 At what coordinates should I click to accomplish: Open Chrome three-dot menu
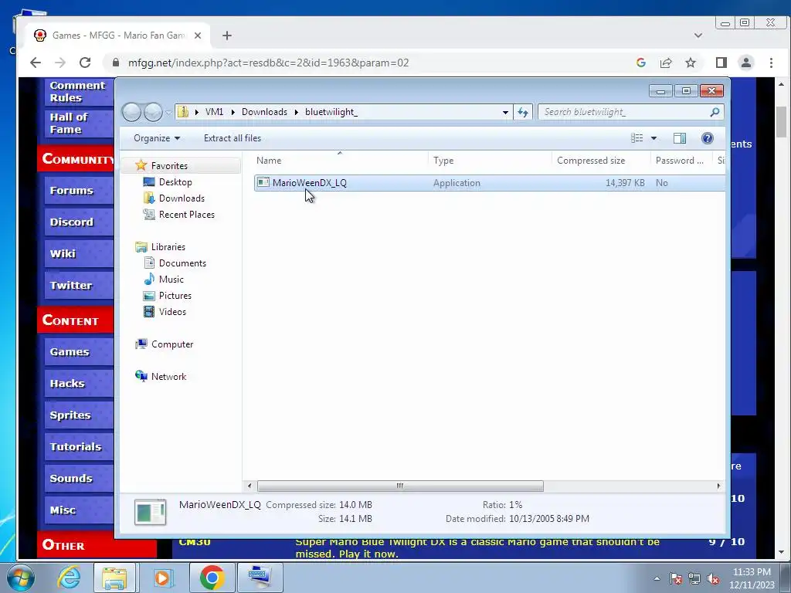772,63
